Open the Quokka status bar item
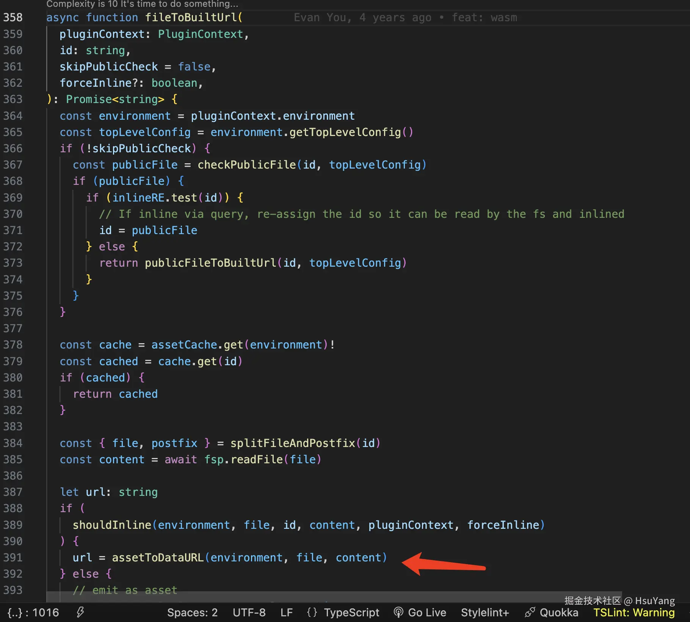690x622 pixels. click(552, 613)
